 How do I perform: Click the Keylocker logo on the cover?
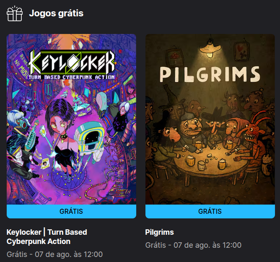(x=71, y=62)
